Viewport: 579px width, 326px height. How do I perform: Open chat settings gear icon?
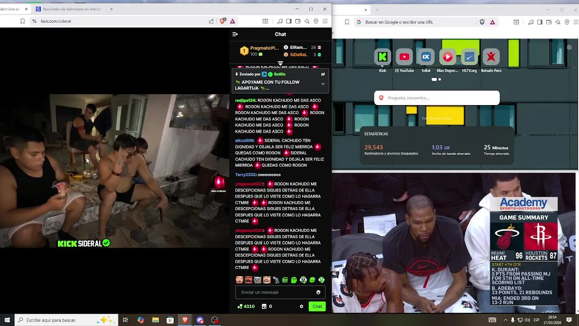(x=302, y=307)
